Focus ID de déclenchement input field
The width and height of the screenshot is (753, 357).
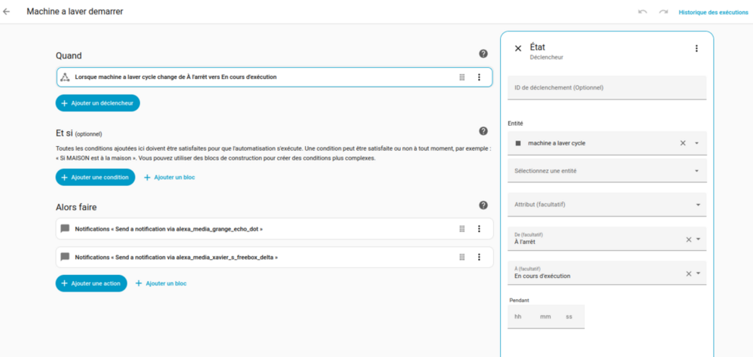tap(607, 87)
